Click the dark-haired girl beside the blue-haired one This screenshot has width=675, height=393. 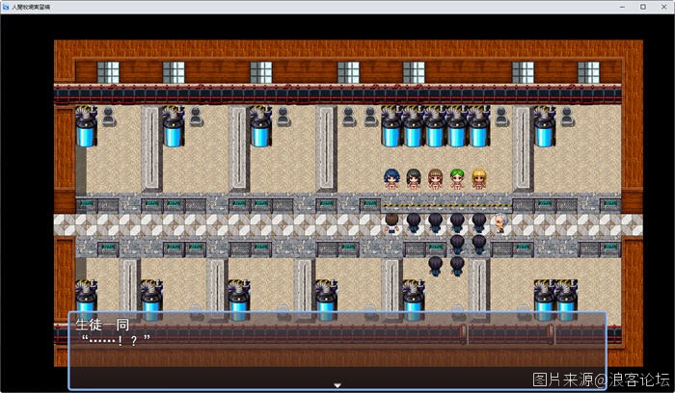pos(414,180)
